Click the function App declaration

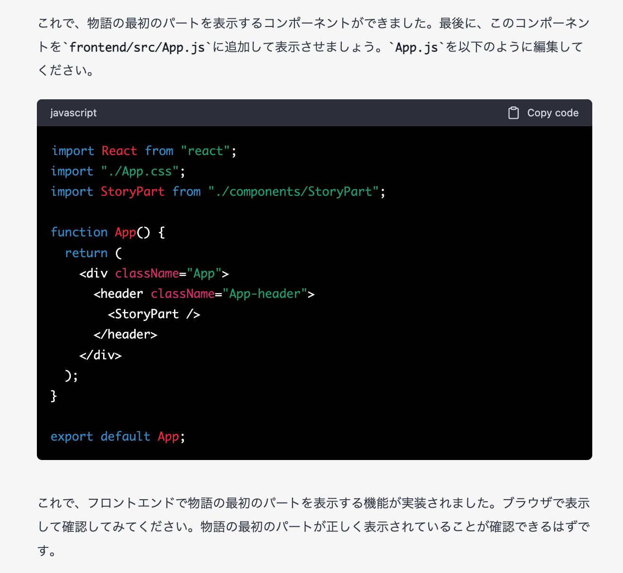106,232
